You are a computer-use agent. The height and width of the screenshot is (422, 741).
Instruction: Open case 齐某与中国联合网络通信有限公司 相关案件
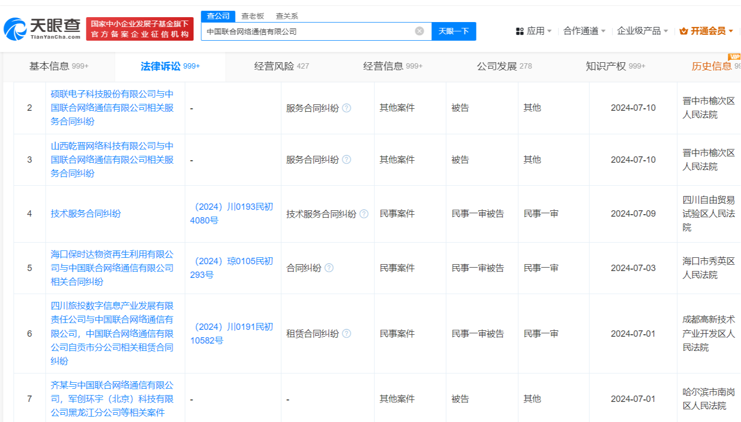click(x=112, y=399)
